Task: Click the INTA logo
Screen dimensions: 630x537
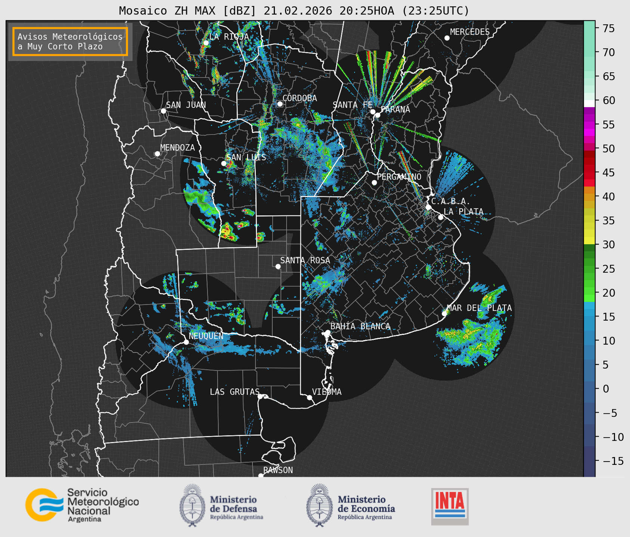Action: pos(450,506)
